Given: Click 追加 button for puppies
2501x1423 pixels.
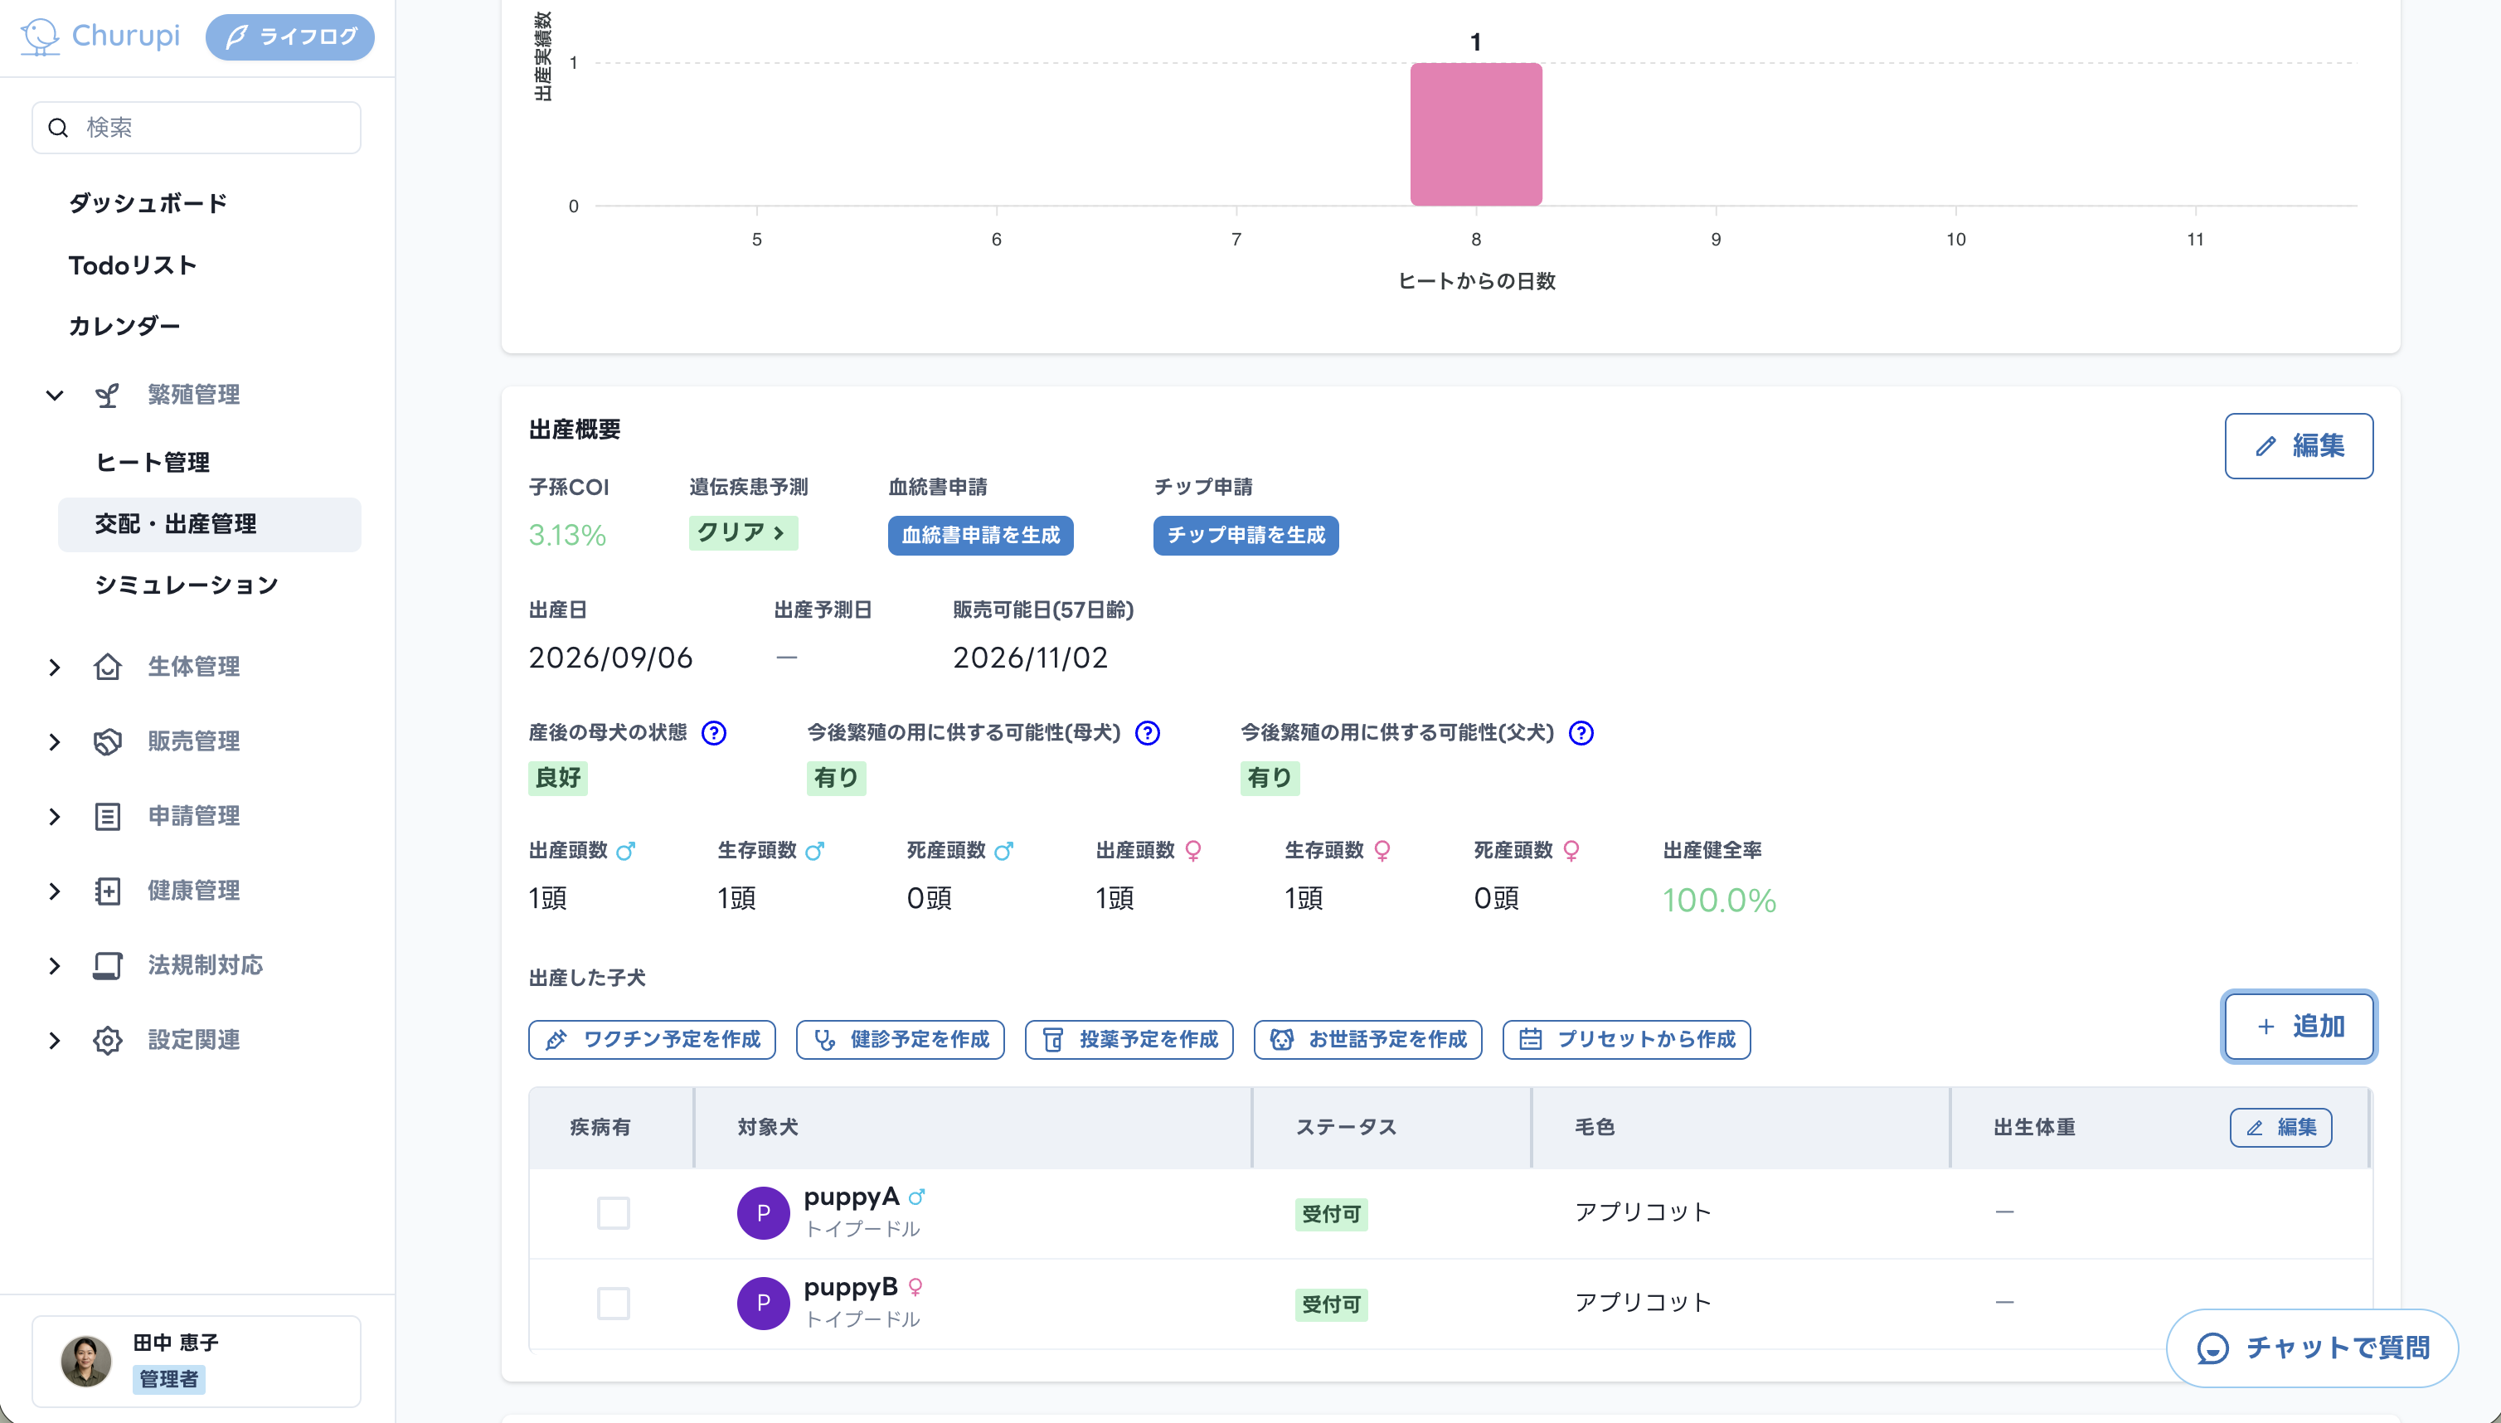Looking at the screenshot, I should tap(2299, 1027).
